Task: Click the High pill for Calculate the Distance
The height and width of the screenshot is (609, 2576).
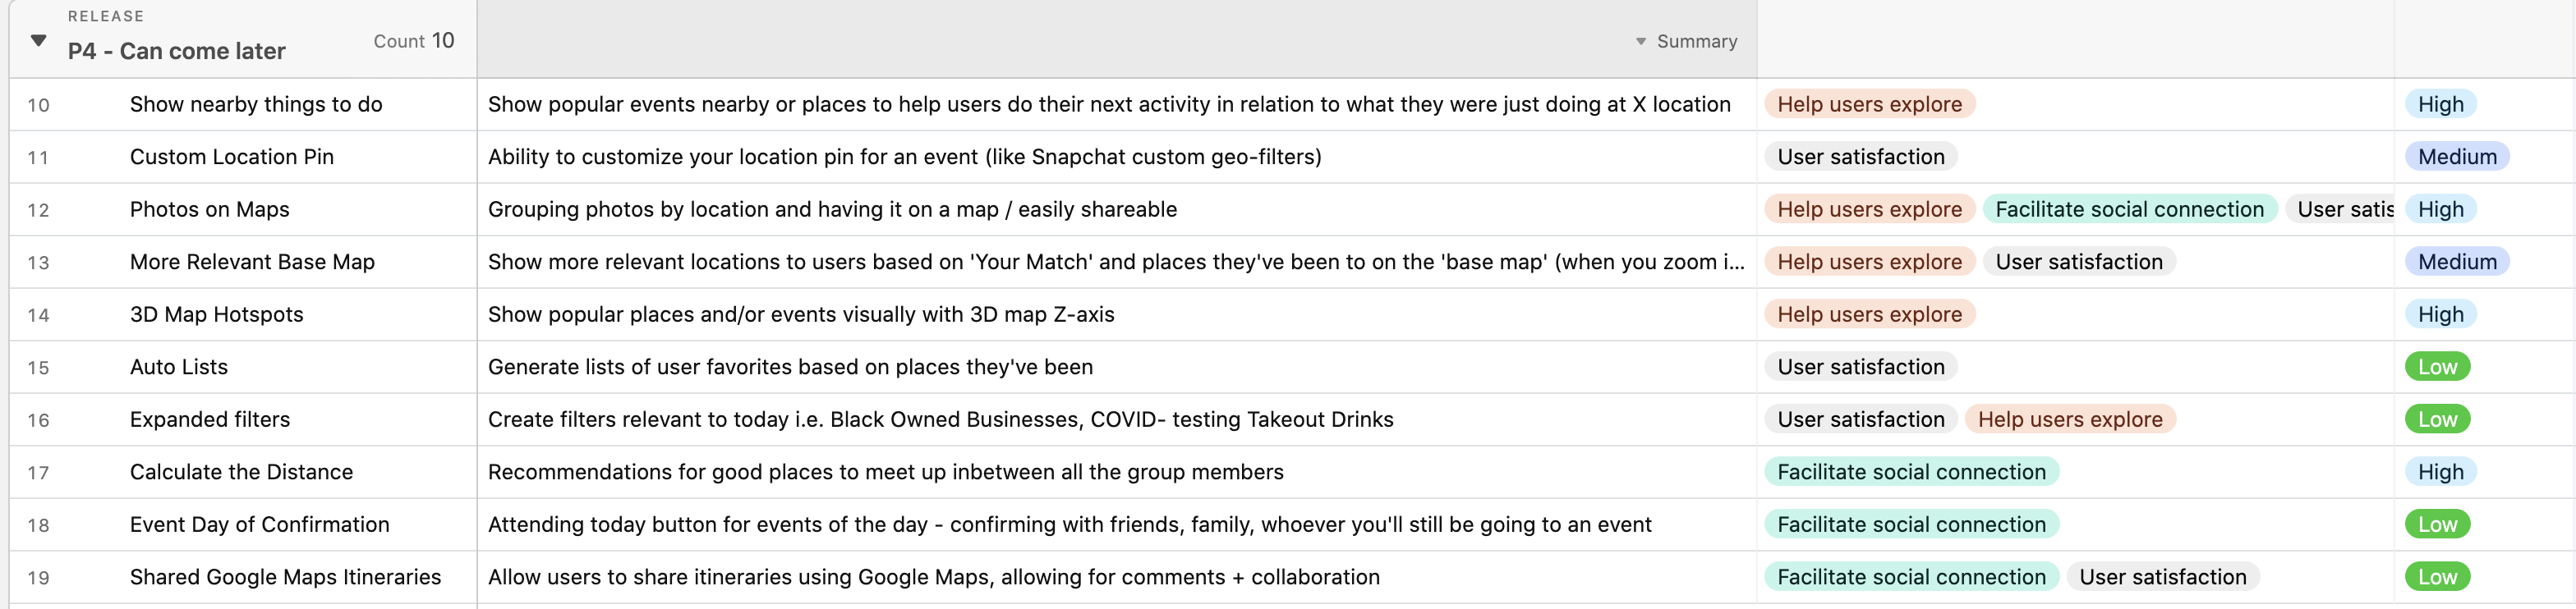Action: pyautogui.click(x=2440, y=472)
